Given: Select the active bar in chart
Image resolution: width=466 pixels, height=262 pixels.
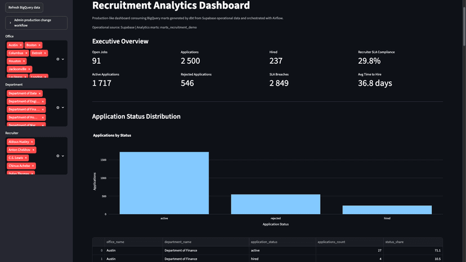Looking at the screenshot, I should pyautogui.click(x=164, y=183).
